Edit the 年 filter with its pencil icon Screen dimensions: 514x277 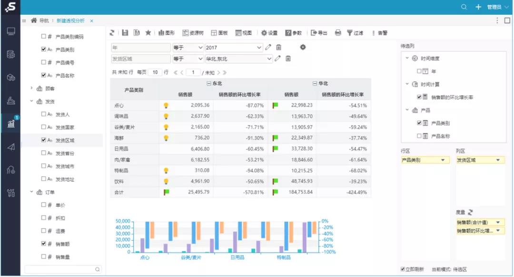click(268, 47)
